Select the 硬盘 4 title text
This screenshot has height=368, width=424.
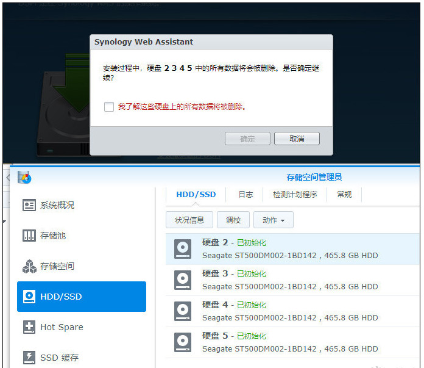pyautogui.click(x=215, y=305)
